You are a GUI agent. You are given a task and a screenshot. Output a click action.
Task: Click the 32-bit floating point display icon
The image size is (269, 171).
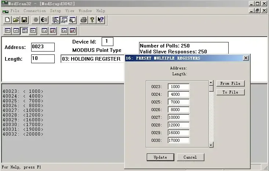(x=44, y=31)
